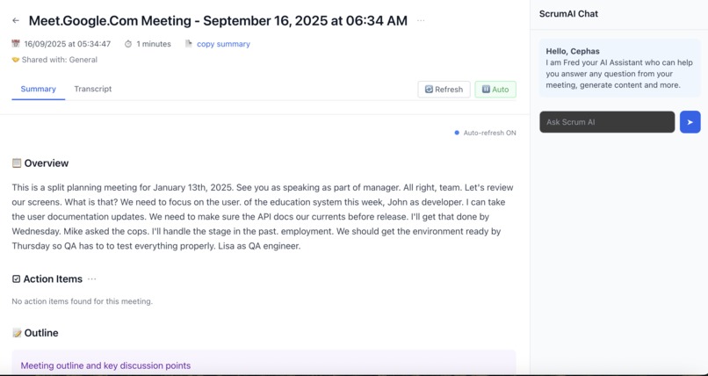Image resolution: width=708 pixels, height=376 pixels.
Task: Toggle the Auto refresh button
Action: (x=495, y=90)
